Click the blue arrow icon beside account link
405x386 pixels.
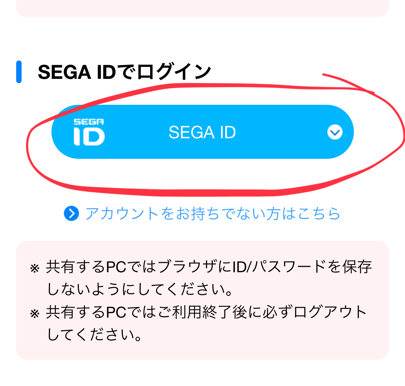point(71,214)
